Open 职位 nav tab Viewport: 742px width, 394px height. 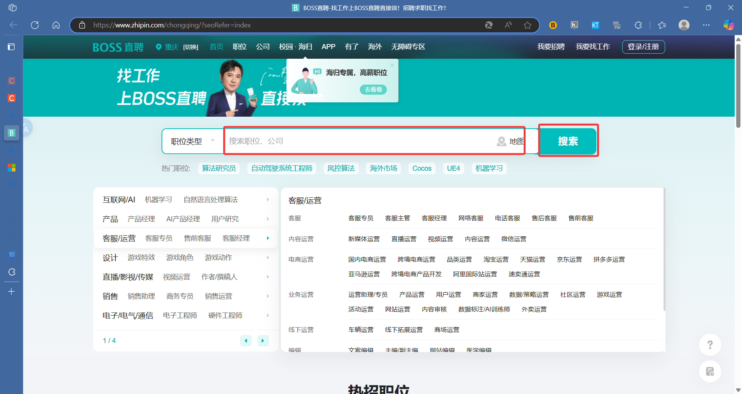coord(240,47)
